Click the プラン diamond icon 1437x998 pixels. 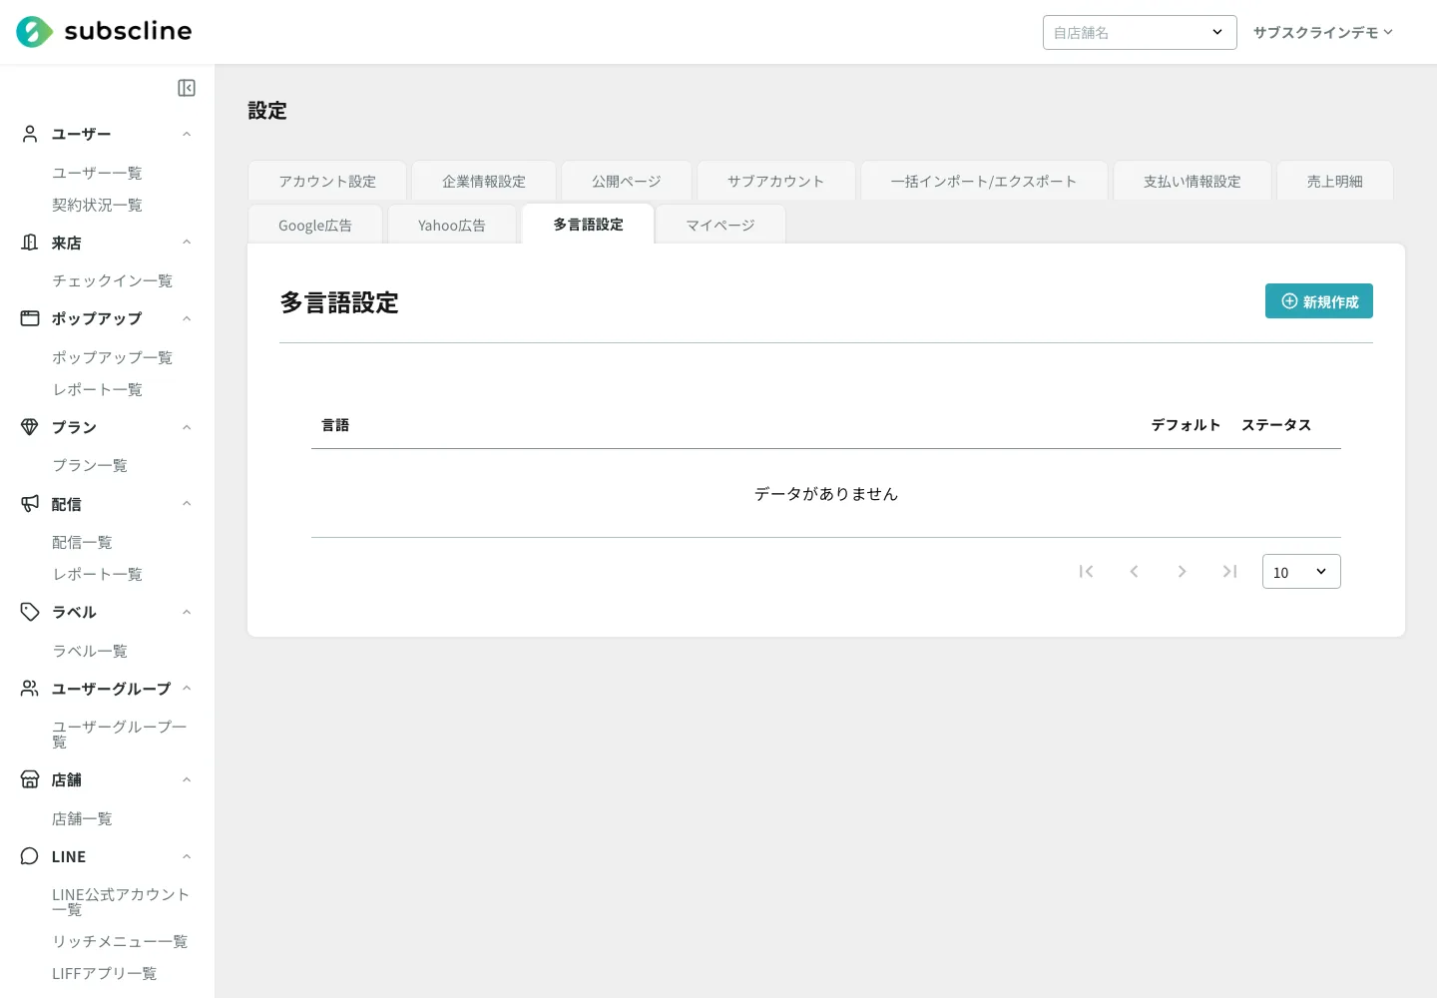coord(30,427)
